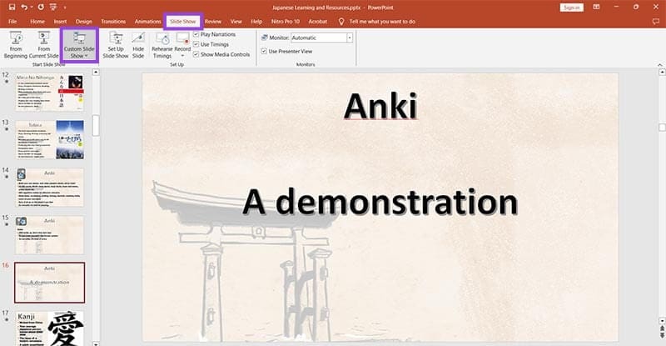This screenshot has width=666, height=346.
Task: Select slide 16 Anki demonstration thumbnail
Action: pyautogui.click(x=50, y=283)
